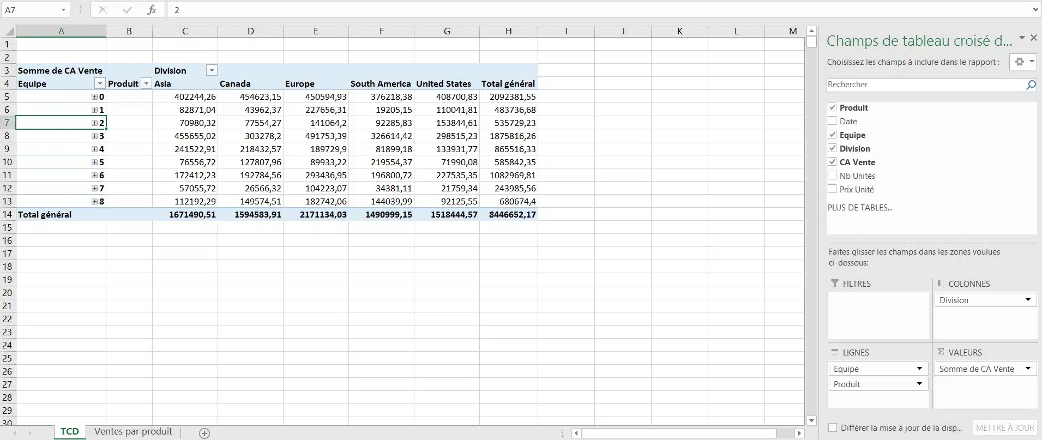Check the Date field checkbox

point(832,121)
